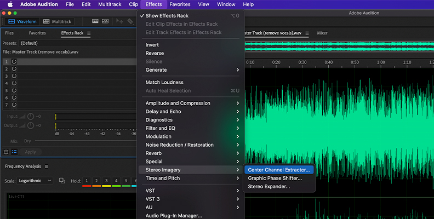Select the Move tool icon
This screenshot has height=219, width=434.
(x=119, y=21)
